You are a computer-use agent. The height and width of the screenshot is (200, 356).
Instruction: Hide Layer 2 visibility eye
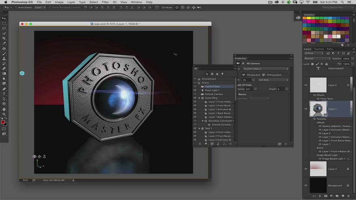[x=305, y=85]
